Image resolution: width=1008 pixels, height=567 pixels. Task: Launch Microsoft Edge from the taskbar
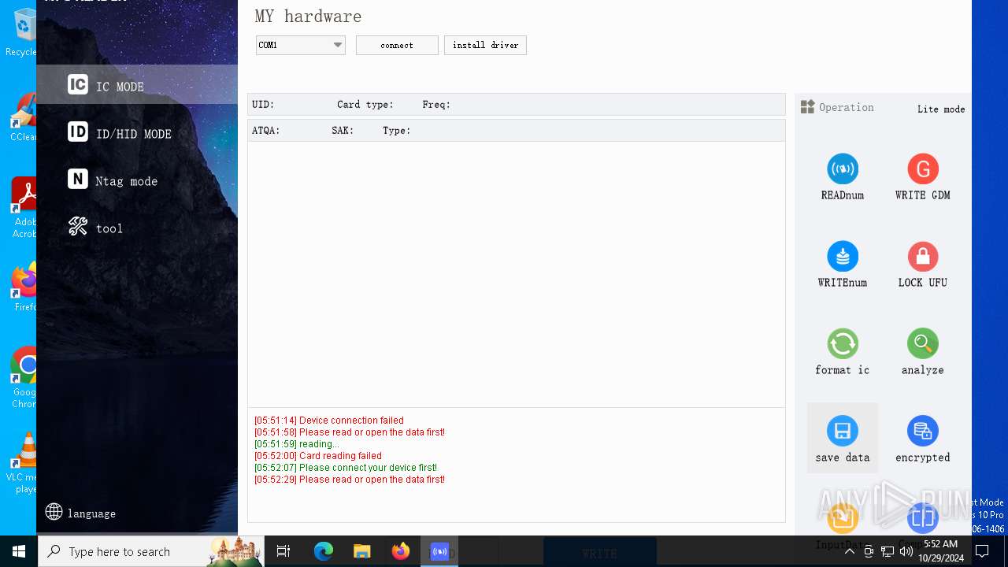[x=324, y=551]
